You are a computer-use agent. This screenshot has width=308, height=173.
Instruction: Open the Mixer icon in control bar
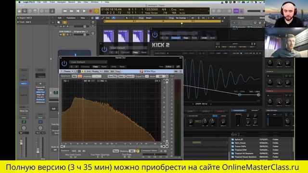47,11
